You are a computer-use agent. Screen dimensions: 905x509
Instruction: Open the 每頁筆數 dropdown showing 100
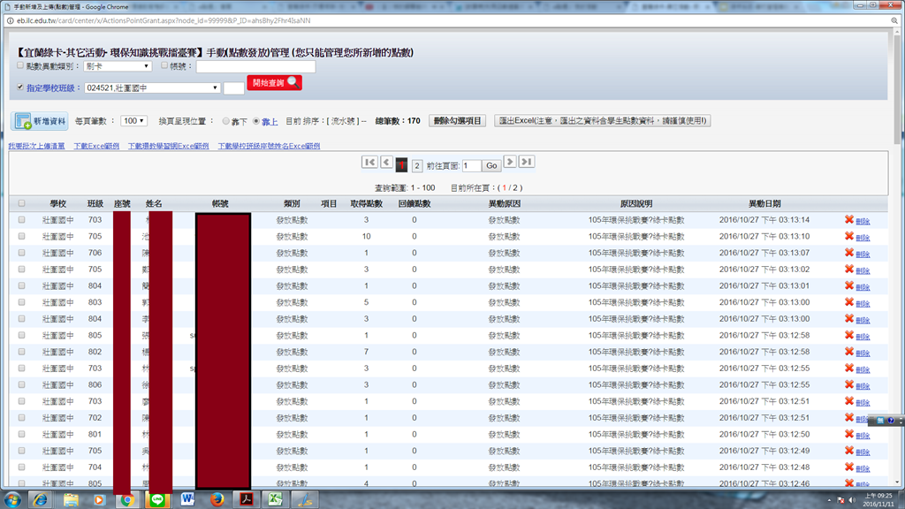134,120
